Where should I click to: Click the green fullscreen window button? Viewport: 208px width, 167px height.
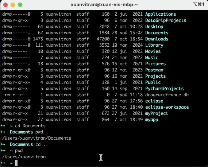click(20, 5)
